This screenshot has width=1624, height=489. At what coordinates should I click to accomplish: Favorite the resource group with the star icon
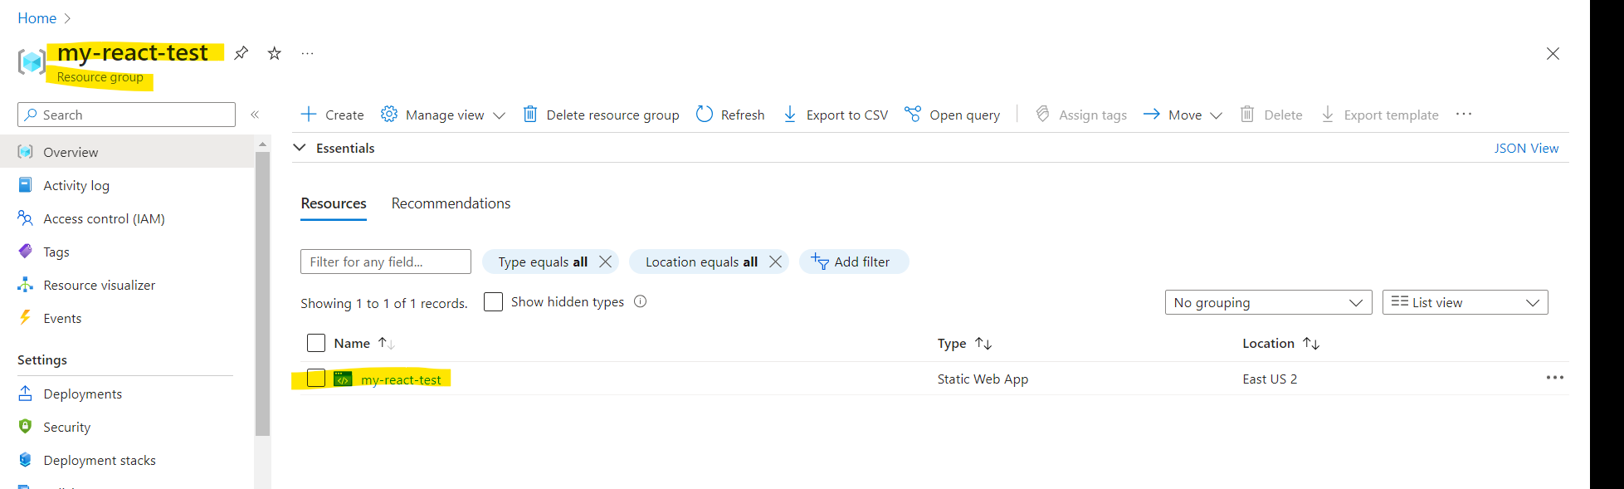click(x=274, y=53)
